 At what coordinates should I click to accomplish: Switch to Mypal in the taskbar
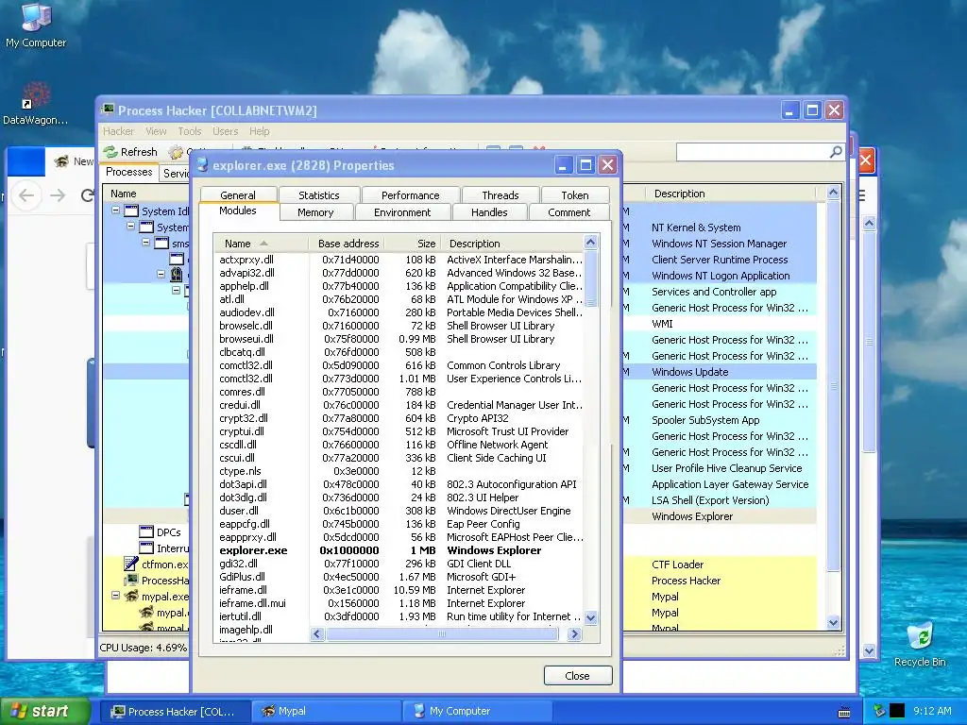(328, 711)
